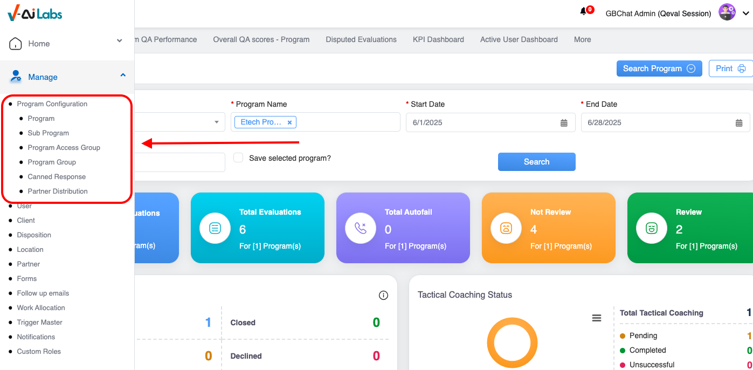The height and width of the screenshot is (370, 753).
Task: Click the Total Tactical Coaching label
Action: [x=661, y=313]
